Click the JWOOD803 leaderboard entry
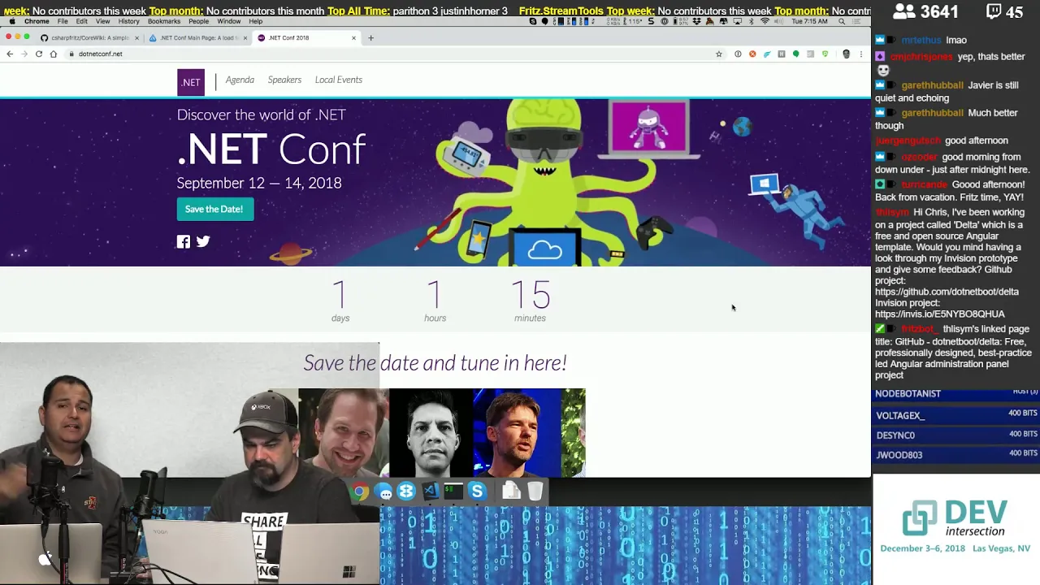Viewport: 1040px width, 585px height. tap(955, 455)
